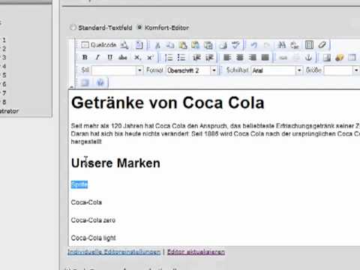This screenshot has width=360, height=270.
Task: Align text right
Action: point(253,58)
